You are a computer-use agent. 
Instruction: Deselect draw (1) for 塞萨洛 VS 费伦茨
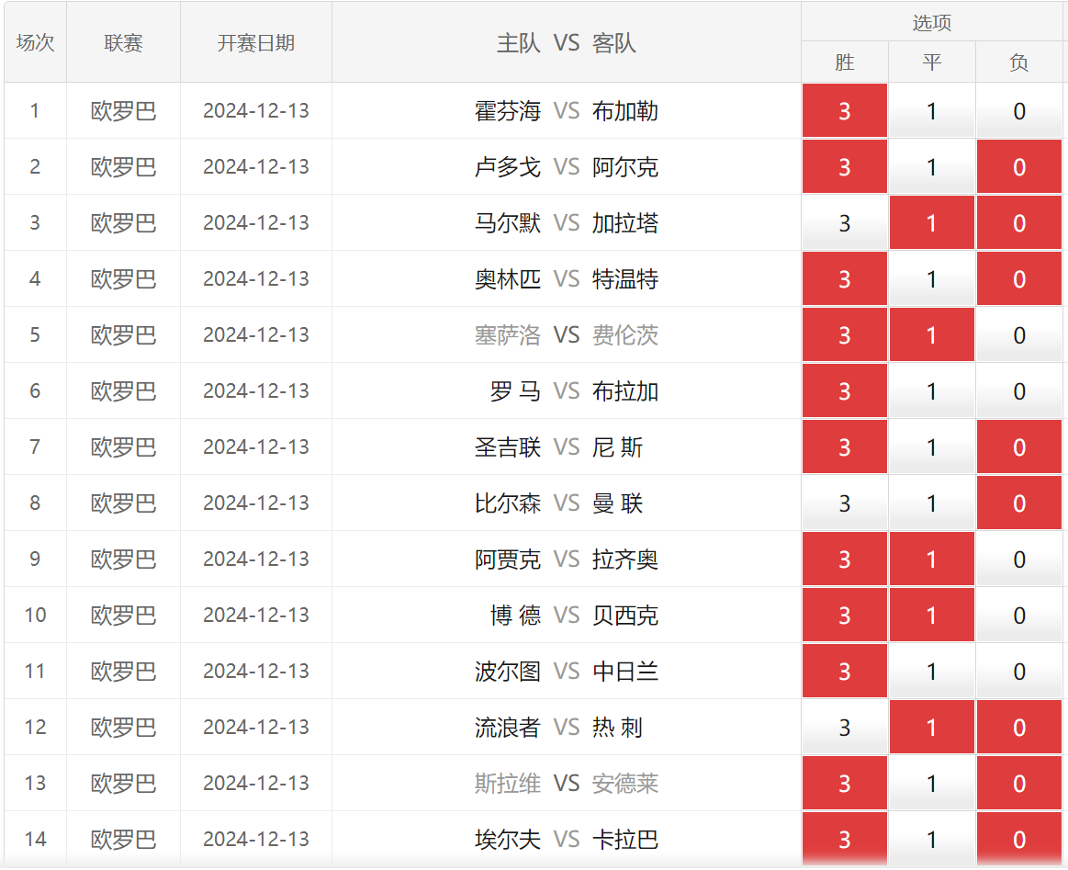932,335
